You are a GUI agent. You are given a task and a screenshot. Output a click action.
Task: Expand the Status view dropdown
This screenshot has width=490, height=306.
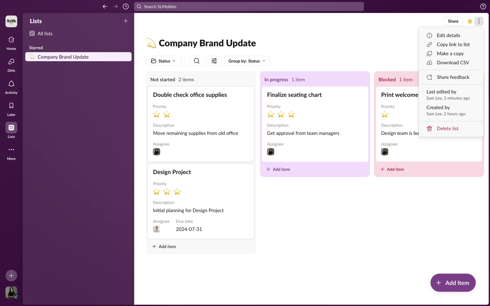tap(163, 61)
